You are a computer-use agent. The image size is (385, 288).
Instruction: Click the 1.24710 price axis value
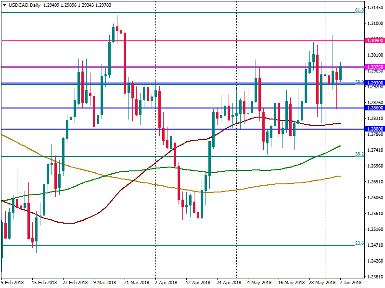pos(374,245)
